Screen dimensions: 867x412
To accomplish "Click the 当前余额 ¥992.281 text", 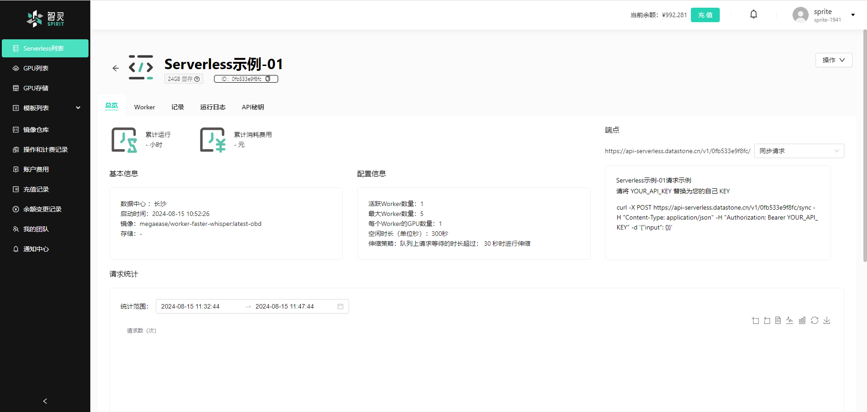I will pyautogui.click(x=658, y=15).
